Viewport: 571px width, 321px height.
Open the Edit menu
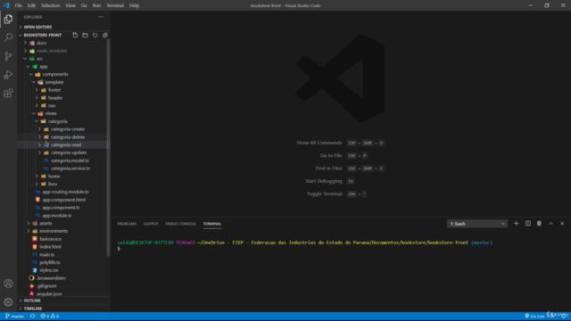(x=31, y=5)
